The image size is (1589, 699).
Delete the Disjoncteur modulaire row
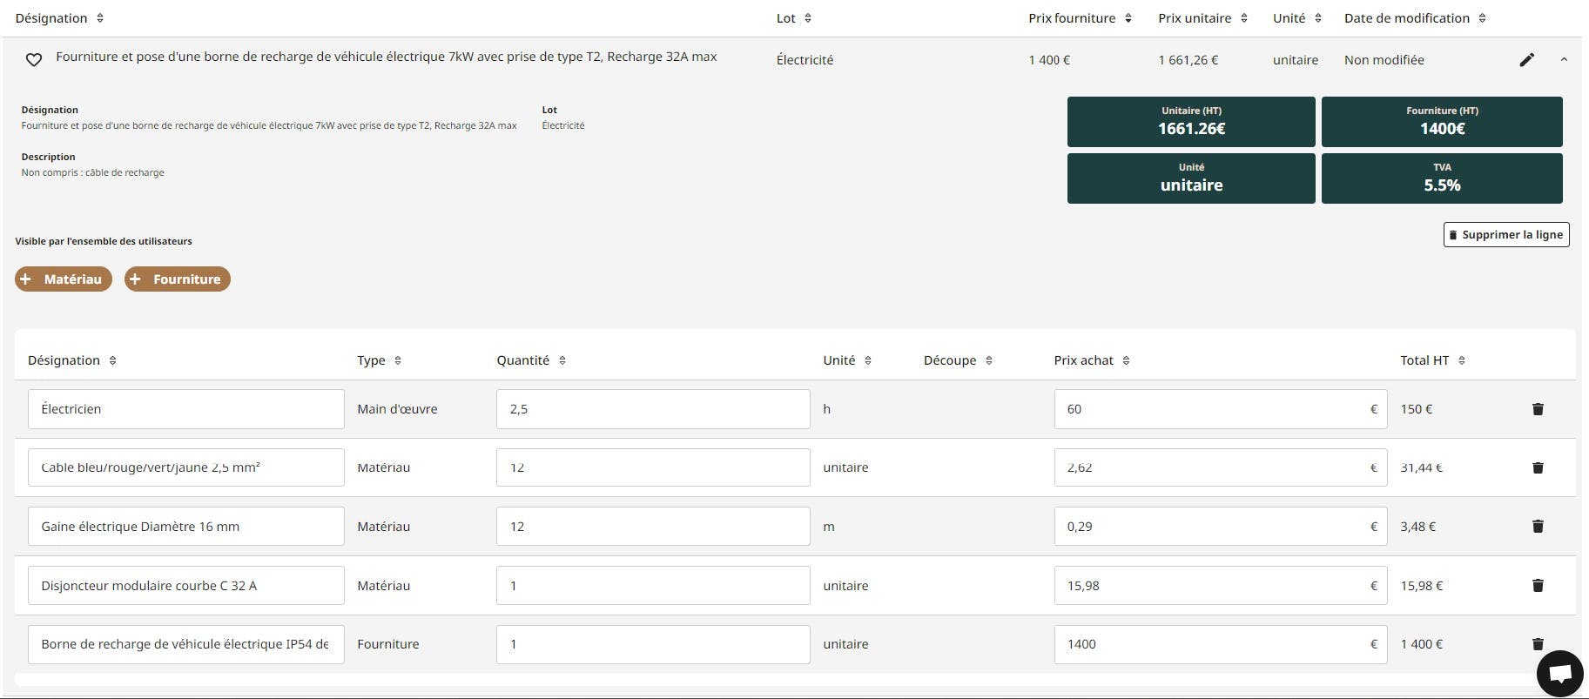click(x=1537, y=586)
